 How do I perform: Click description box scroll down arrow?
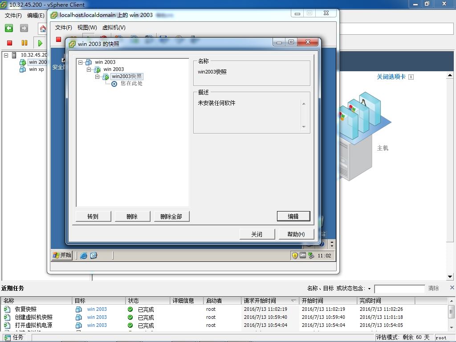(304, 127)
